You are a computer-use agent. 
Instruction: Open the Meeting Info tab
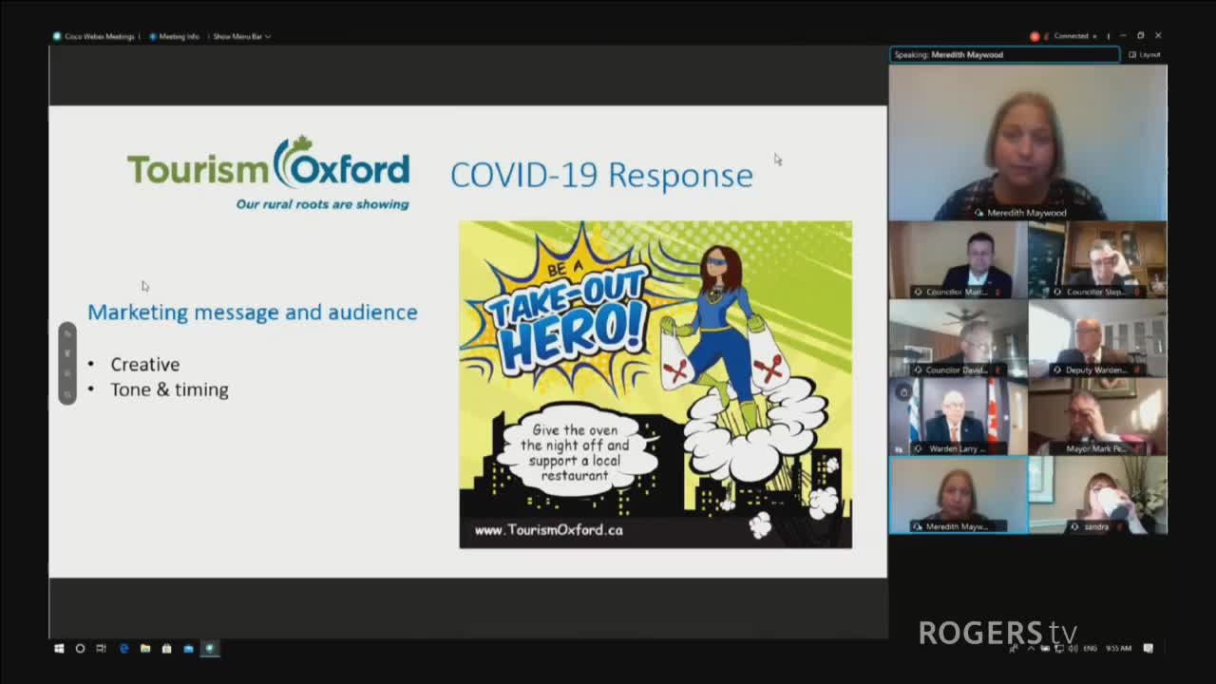point(174,36)
